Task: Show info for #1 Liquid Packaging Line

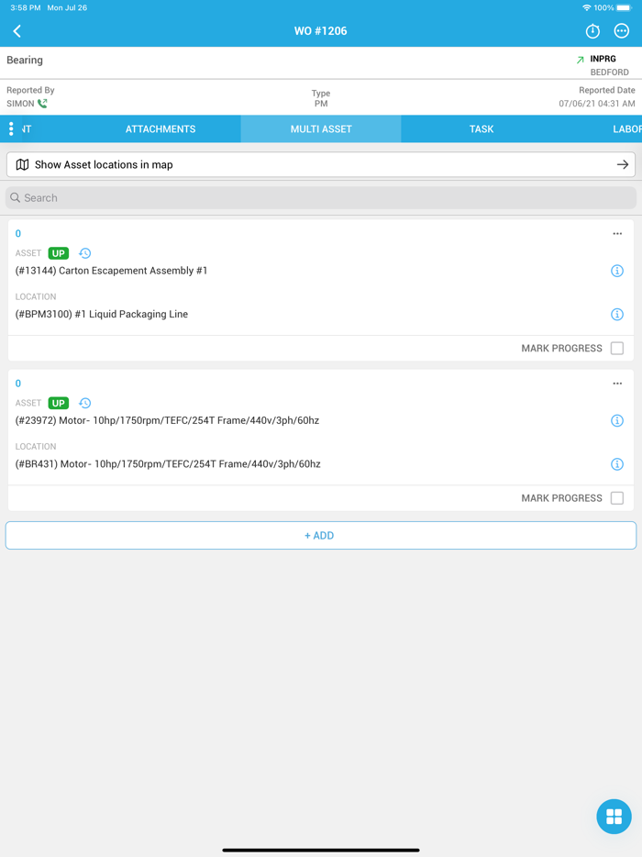Action: 617,315
